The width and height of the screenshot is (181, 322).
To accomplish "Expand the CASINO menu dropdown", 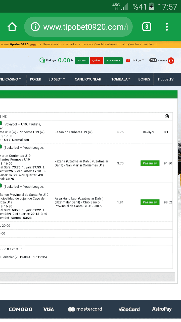I will (x=11, y=79).
